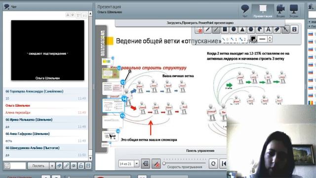The width and height of the screenshot is (316, 178).
Task: Go to first slide button
Action: (223, 164)
